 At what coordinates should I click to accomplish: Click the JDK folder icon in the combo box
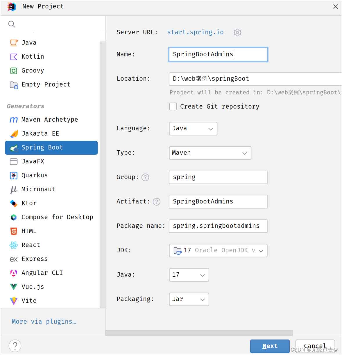(178, 251)
